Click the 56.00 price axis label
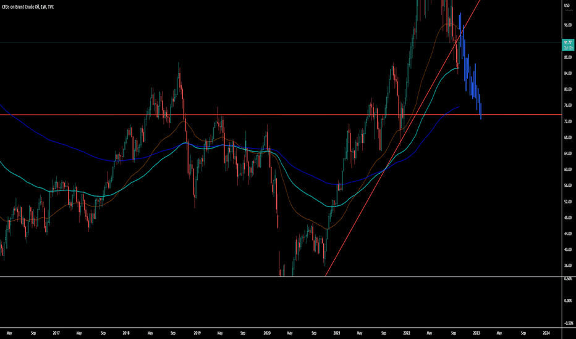Image resolution: width=576 pixels, height=339 pixels. point(568,186)
